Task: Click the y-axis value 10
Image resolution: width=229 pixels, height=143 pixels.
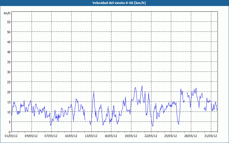Action: click(x=9, y=112)
